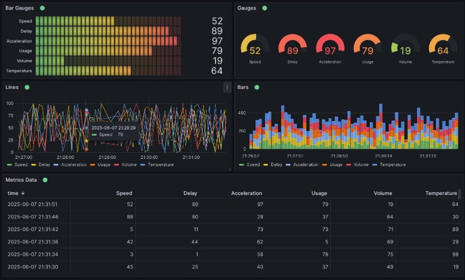This screenshot has width=465, height=280.
Task: Select the 2025-06-07 21:31:34 row timestamp
Action: click(33, 254)
